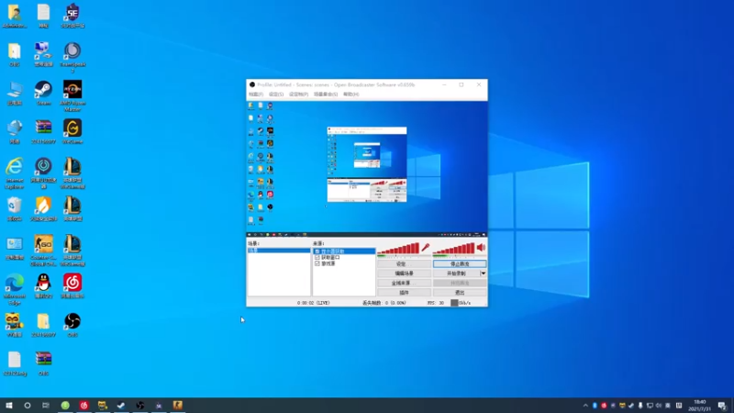This screenshot has width=734, height=413.
Task: Mute the desktop speaker icon in OBS
Action: click(481, 247)
